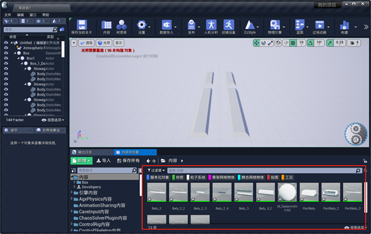Open the motion capture device (动捕设备) tool
Viewport: 371px width, 234px height.
[229, 25]
